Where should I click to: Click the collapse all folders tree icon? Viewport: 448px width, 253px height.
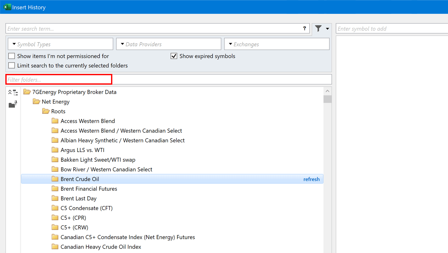(13, 93)
